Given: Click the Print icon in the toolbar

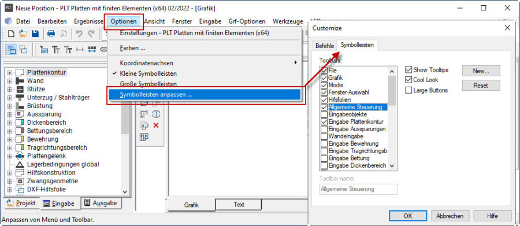Looking at the screenshot, I should pos(51,34).
